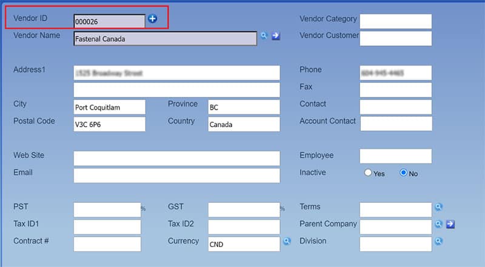Open the Currency lookup magnifier
Image resolution: width=485 pixels, height=267 pixels.
point(287,241)
